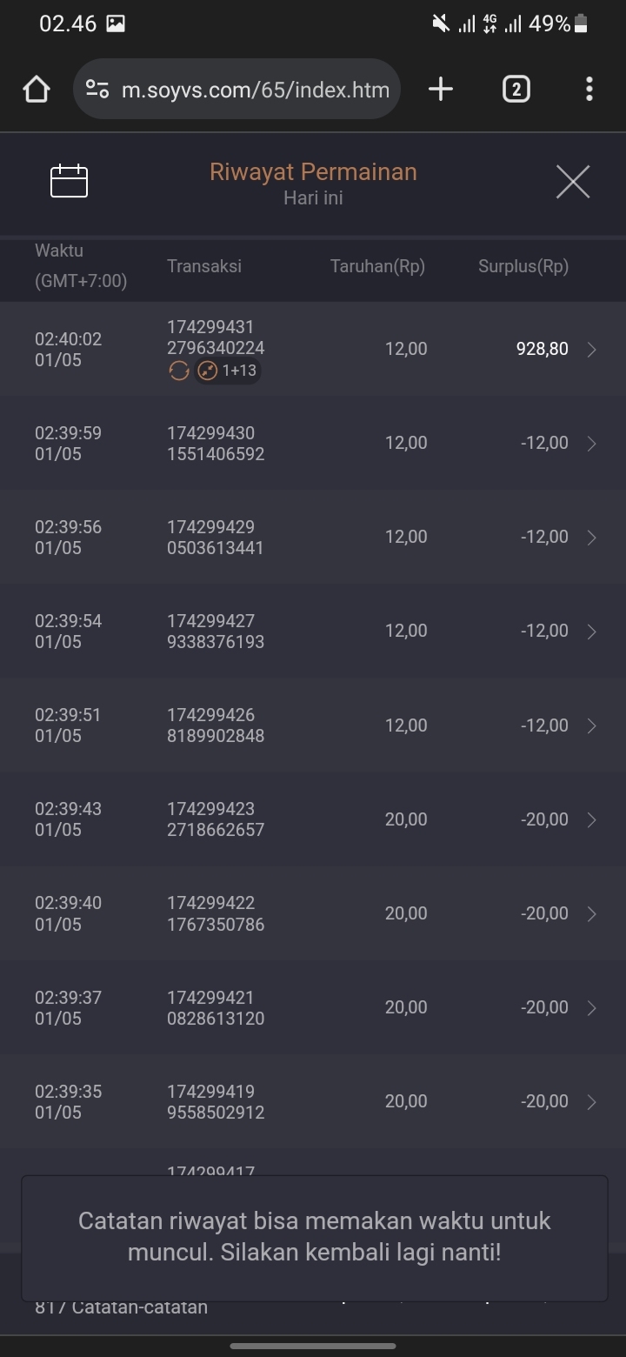Tap the browser home icon

[x=37, y=89]
